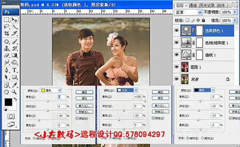Open the Layers panel options menu

click(x=236, y=6)
